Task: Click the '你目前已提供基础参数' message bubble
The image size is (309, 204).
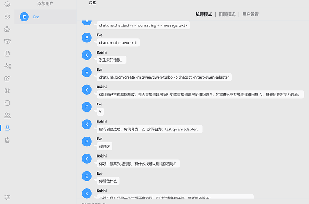Action: 200,95
